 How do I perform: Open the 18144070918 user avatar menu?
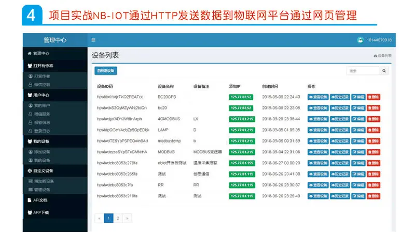[x=374, y=40]
